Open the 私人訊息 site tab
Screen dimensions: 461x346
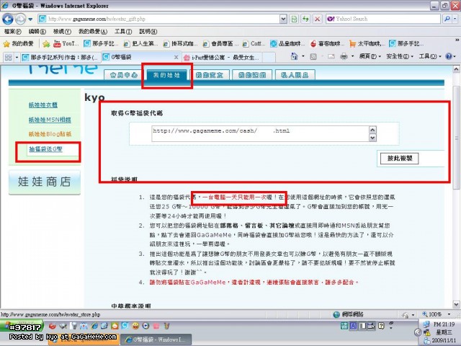click(x=295, y=75)
